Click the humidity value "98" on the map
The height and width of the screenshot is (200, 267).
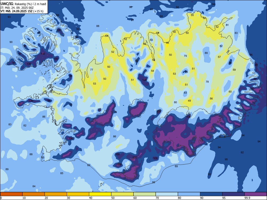pos(71,76)
